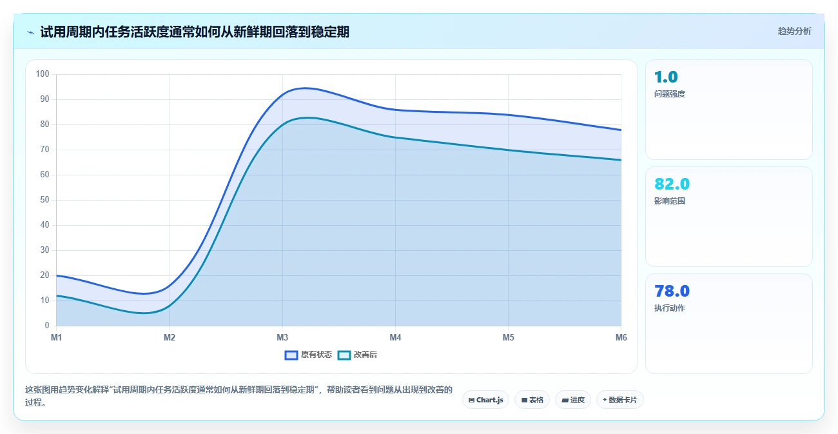Select the Chart.js tag chip
Screen dimensions: 838x434
pos(485,400)
